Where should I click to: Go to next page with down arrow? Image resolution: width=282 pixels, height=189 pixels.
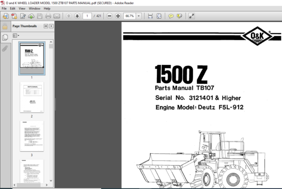pos(77,16)
